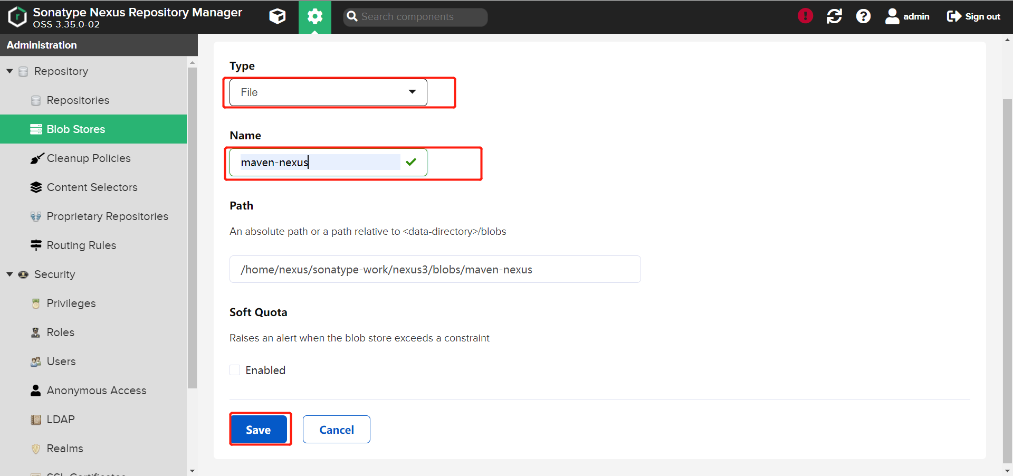Click the Sign out arrow icon
Image resolution: width=1013 pixels, height=476 pixels.
click(x=954, y=16)
